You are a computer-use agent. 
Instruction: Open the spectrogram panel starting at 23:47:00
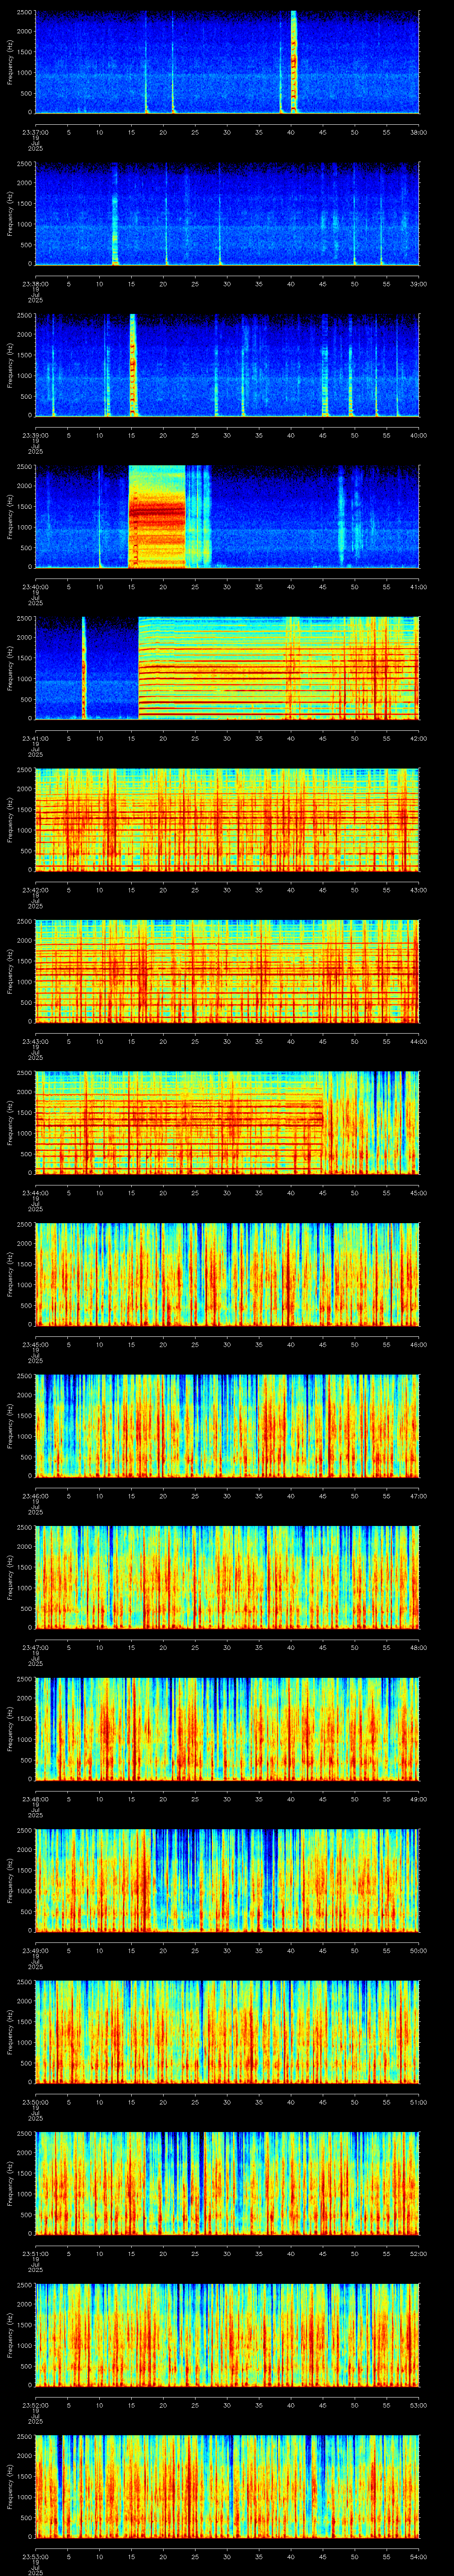(227, 1578)
